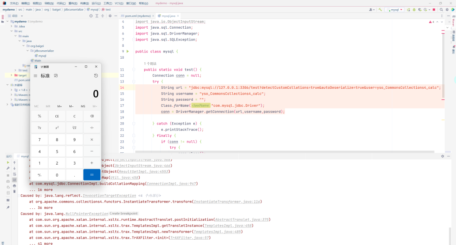This screenshot has height=245, width=456.
Task: Select the Main class in project tree
Action: tap(38, 60)
